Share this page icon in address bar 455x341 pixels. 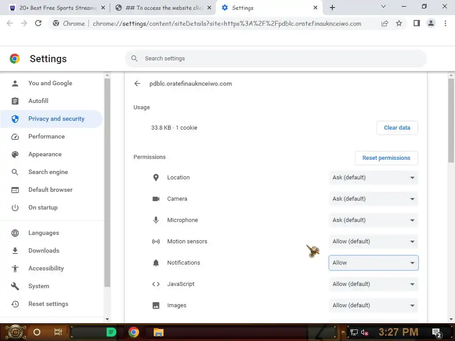click(385, 24)
